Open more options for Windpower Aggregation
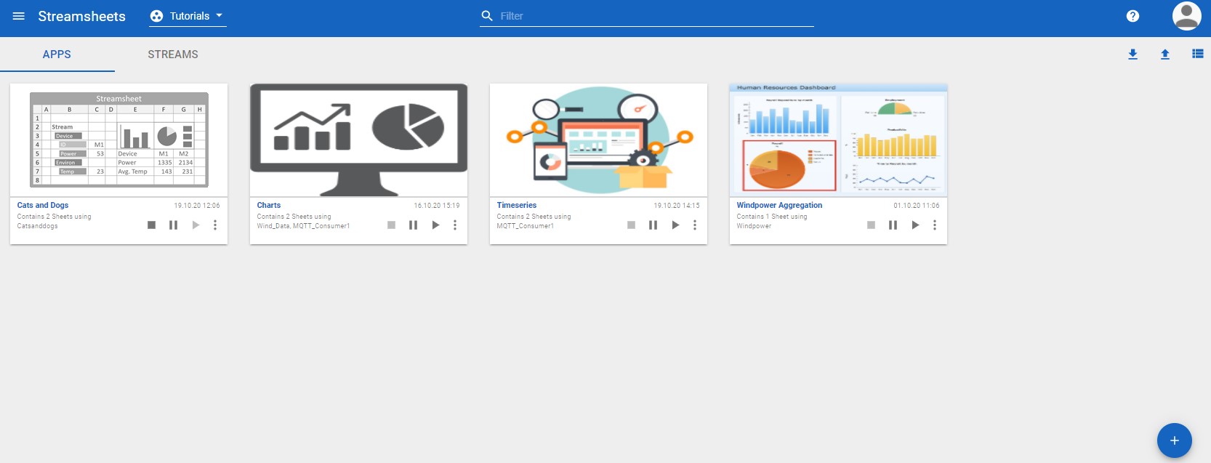Viewport: 1211px width, 463px height. 935,225
